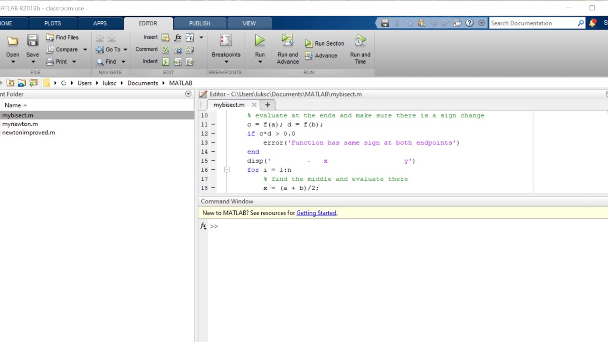
Task: Open the notifications bell
Action: tap(593, 23)
